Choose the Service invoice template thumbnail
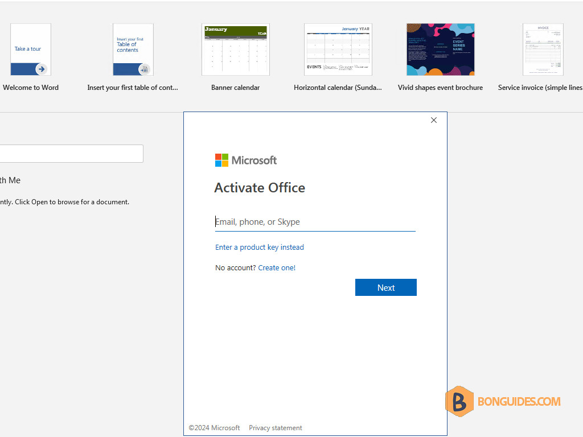This screenshot has width=583, height=437. (543, 50)
